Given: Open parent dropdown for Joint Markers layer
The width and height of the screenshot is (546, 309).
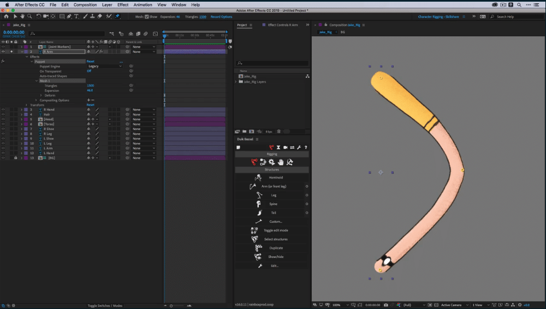Looking at the screenshot, I should click(144, 46).
